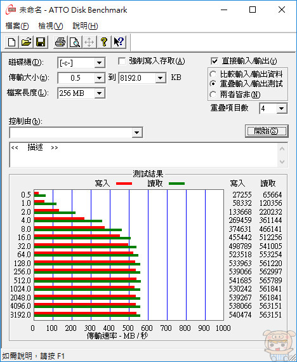Click the Print Preview icon
Image resolution: width=297 pixels, height=362 pixels.
[75, 43]
